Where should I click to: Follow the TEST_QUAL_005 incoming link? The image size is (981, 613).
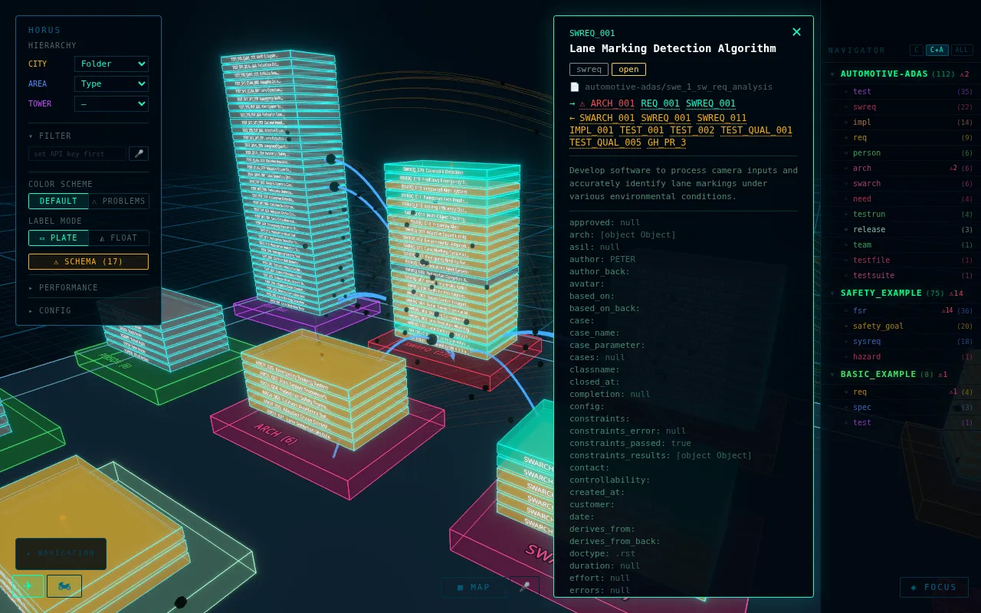[605, 143]
